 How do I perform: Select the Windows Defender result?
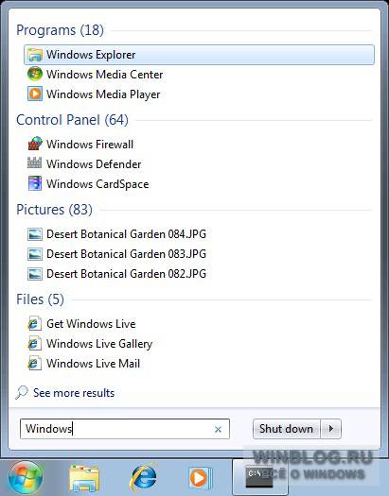(94, 164)
